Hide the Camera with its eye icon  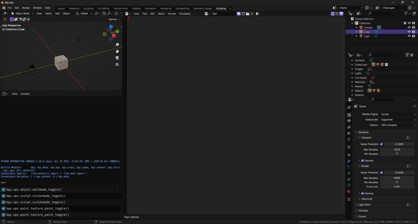pyautogui.click(x=409, y=27)
